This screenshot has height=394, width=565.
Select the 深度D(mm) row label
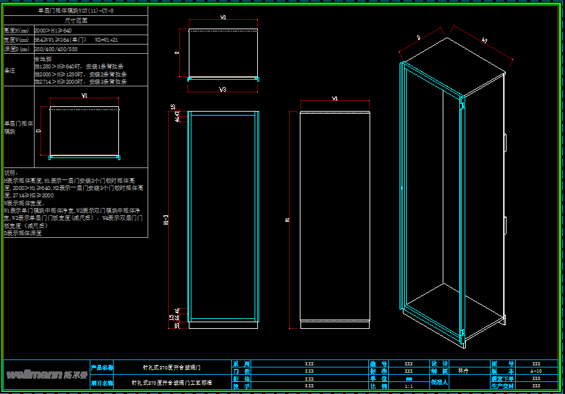[x=17, y=49]
